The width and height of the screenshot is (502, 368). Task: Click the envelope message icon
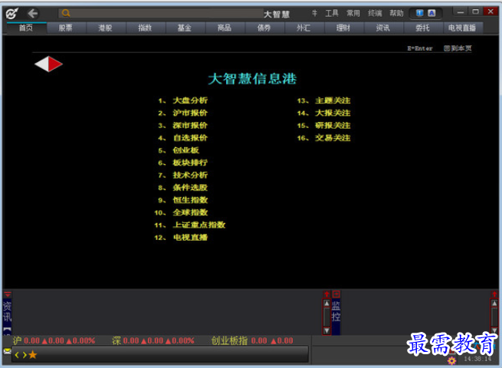(x=7, y=351)
